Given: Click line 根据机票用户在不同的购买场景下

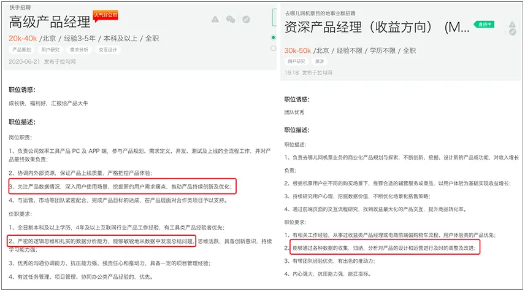Looking at the screenshot, I should (x=398, y=183).
